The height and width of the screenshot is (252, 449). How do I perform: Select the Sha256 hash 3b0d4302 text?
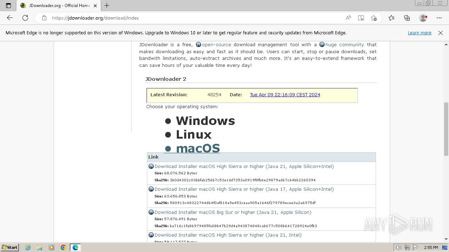[x=242, y=180]
